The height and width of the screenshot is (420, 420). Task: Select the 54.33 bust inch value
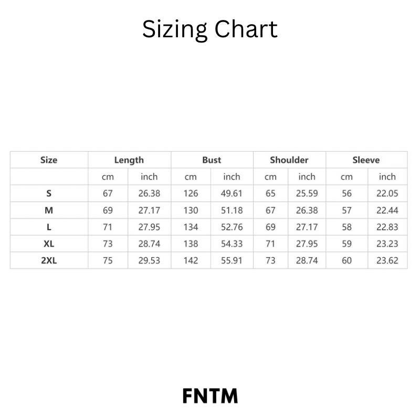[x=232, y=244]
